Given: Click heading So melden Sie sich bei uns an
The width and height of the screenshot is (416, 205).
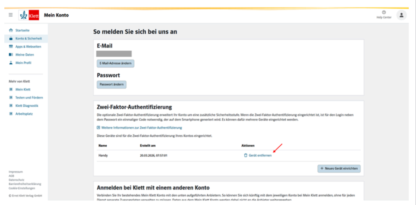Looking at the screenshot, I should pyautogui.click(x=135, y=32).
